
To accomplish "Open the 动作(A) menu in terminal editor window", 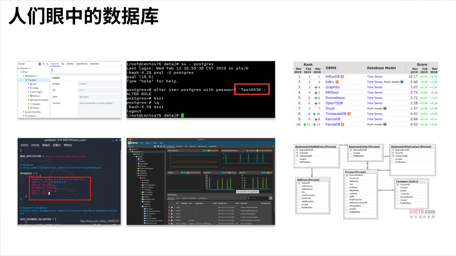I will click(35, 145).
